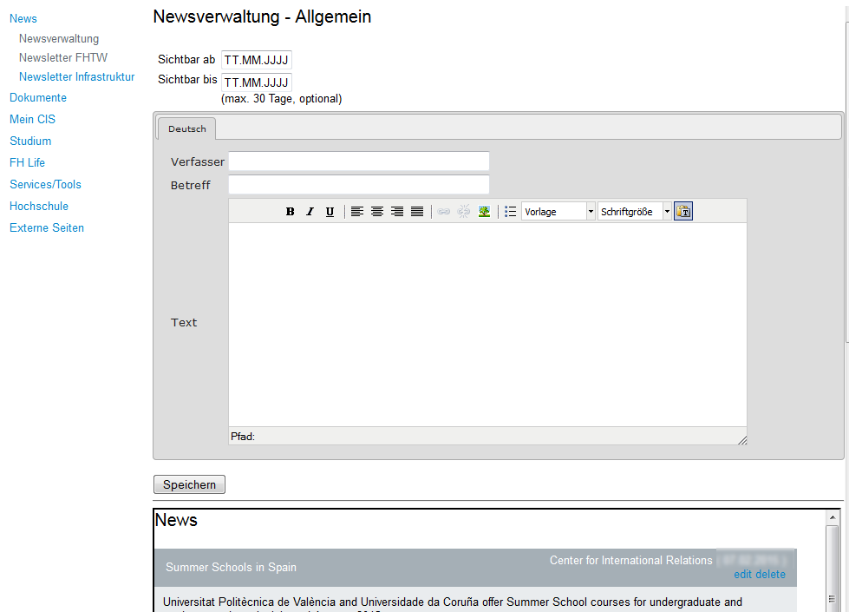
Task: Toggle italic text formatting
Action: [310, 212]
